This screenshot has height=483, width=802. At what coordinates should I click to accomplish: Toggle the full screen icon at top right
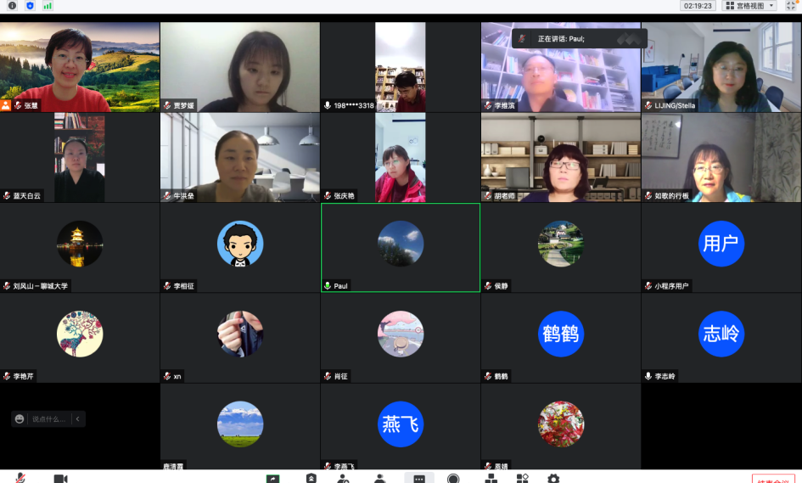(790, 6)
